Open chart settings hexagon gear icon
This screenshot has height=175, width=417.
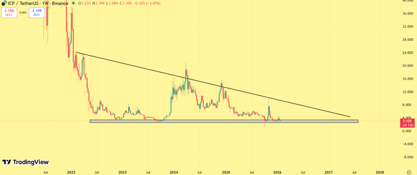pos(408,171)
